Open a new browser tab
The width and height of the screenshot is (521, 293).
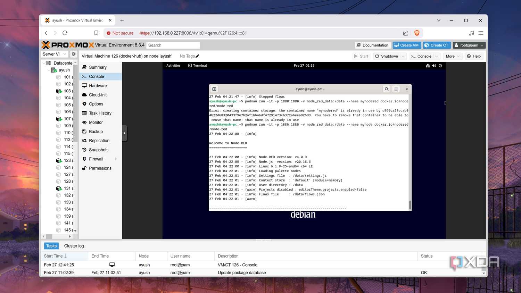click(x=122, y=20)
